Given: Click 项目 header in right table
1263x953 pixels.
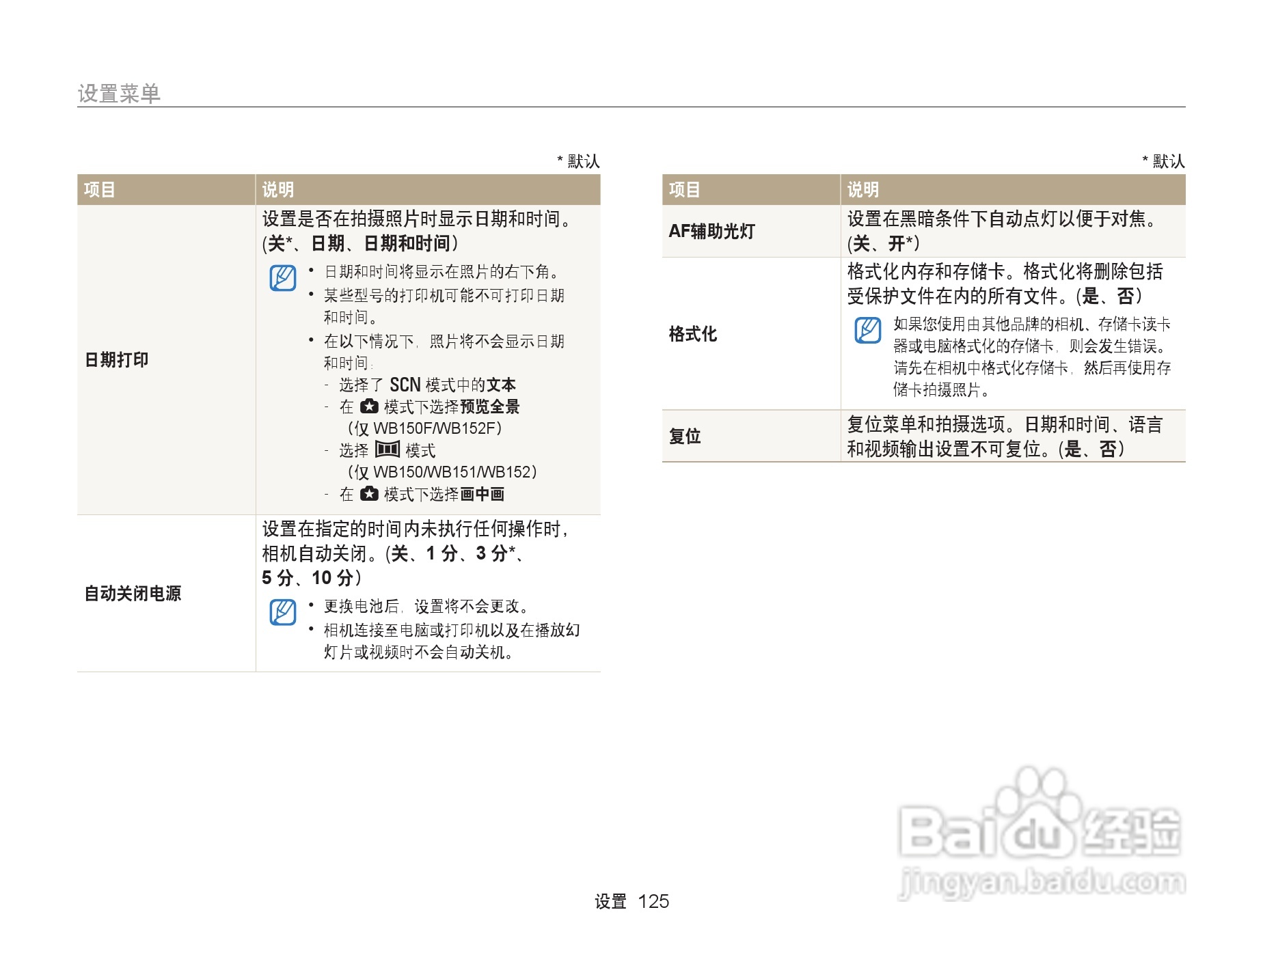Looking at the screenshot, I should (x=685, y=189).
